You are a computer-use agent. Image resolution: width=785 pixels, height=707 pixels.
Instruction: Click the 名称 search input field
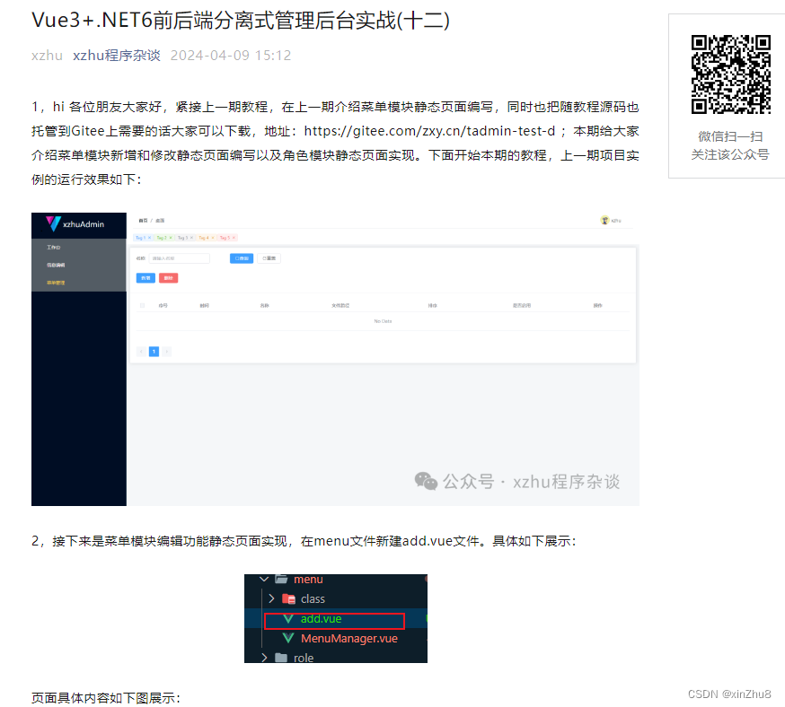pos(179,257)
